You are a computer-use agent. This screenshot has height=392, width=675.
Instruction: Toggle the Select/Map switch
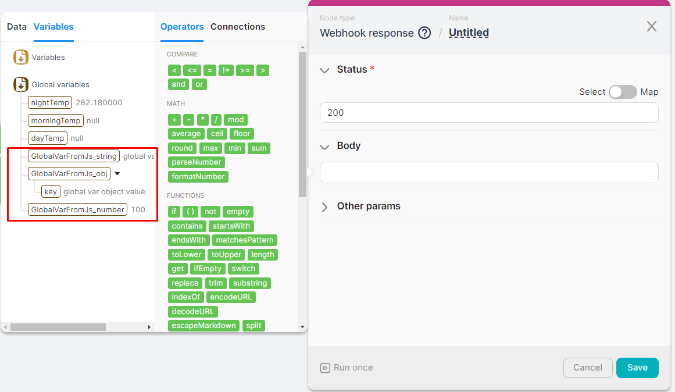622,92
